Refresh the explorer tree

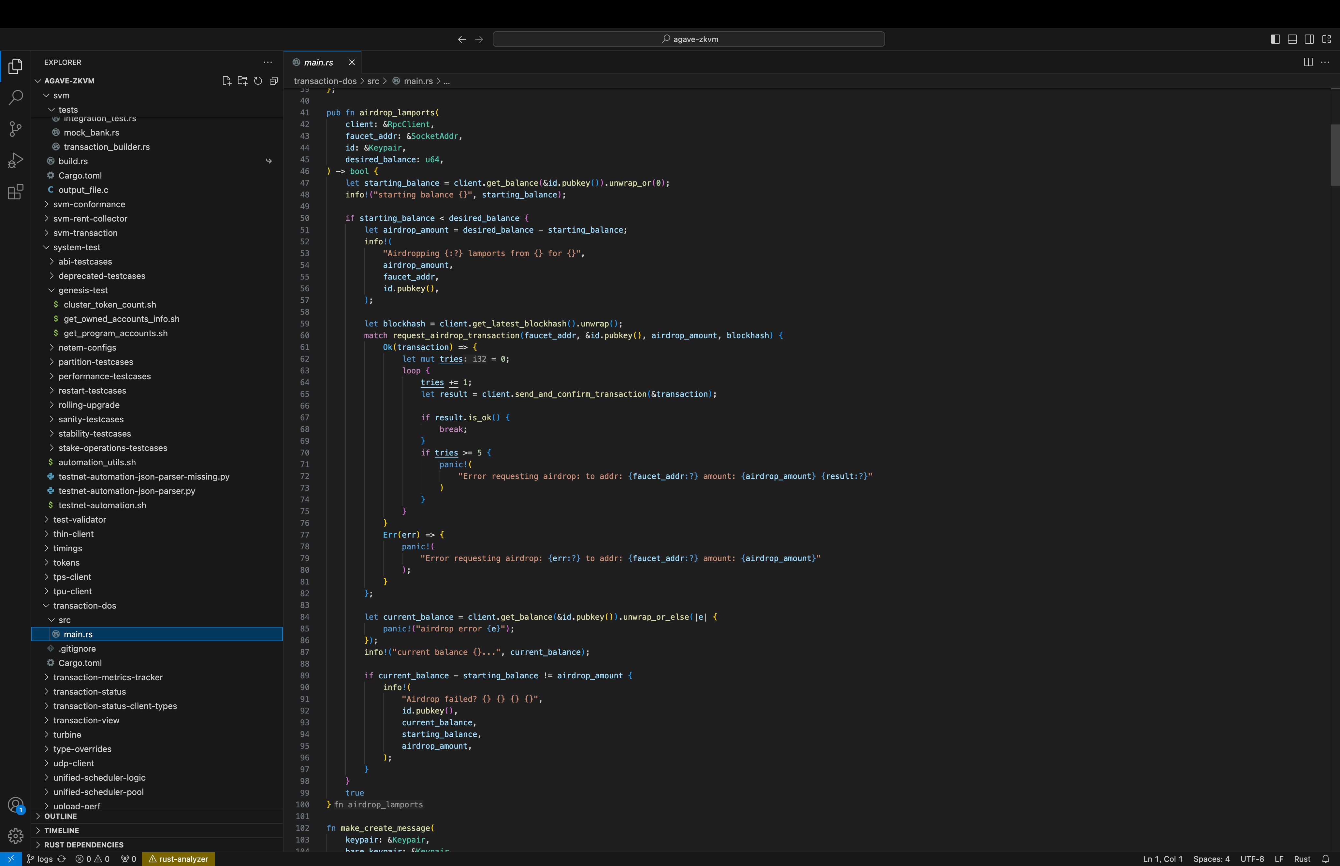coord(258,81)
